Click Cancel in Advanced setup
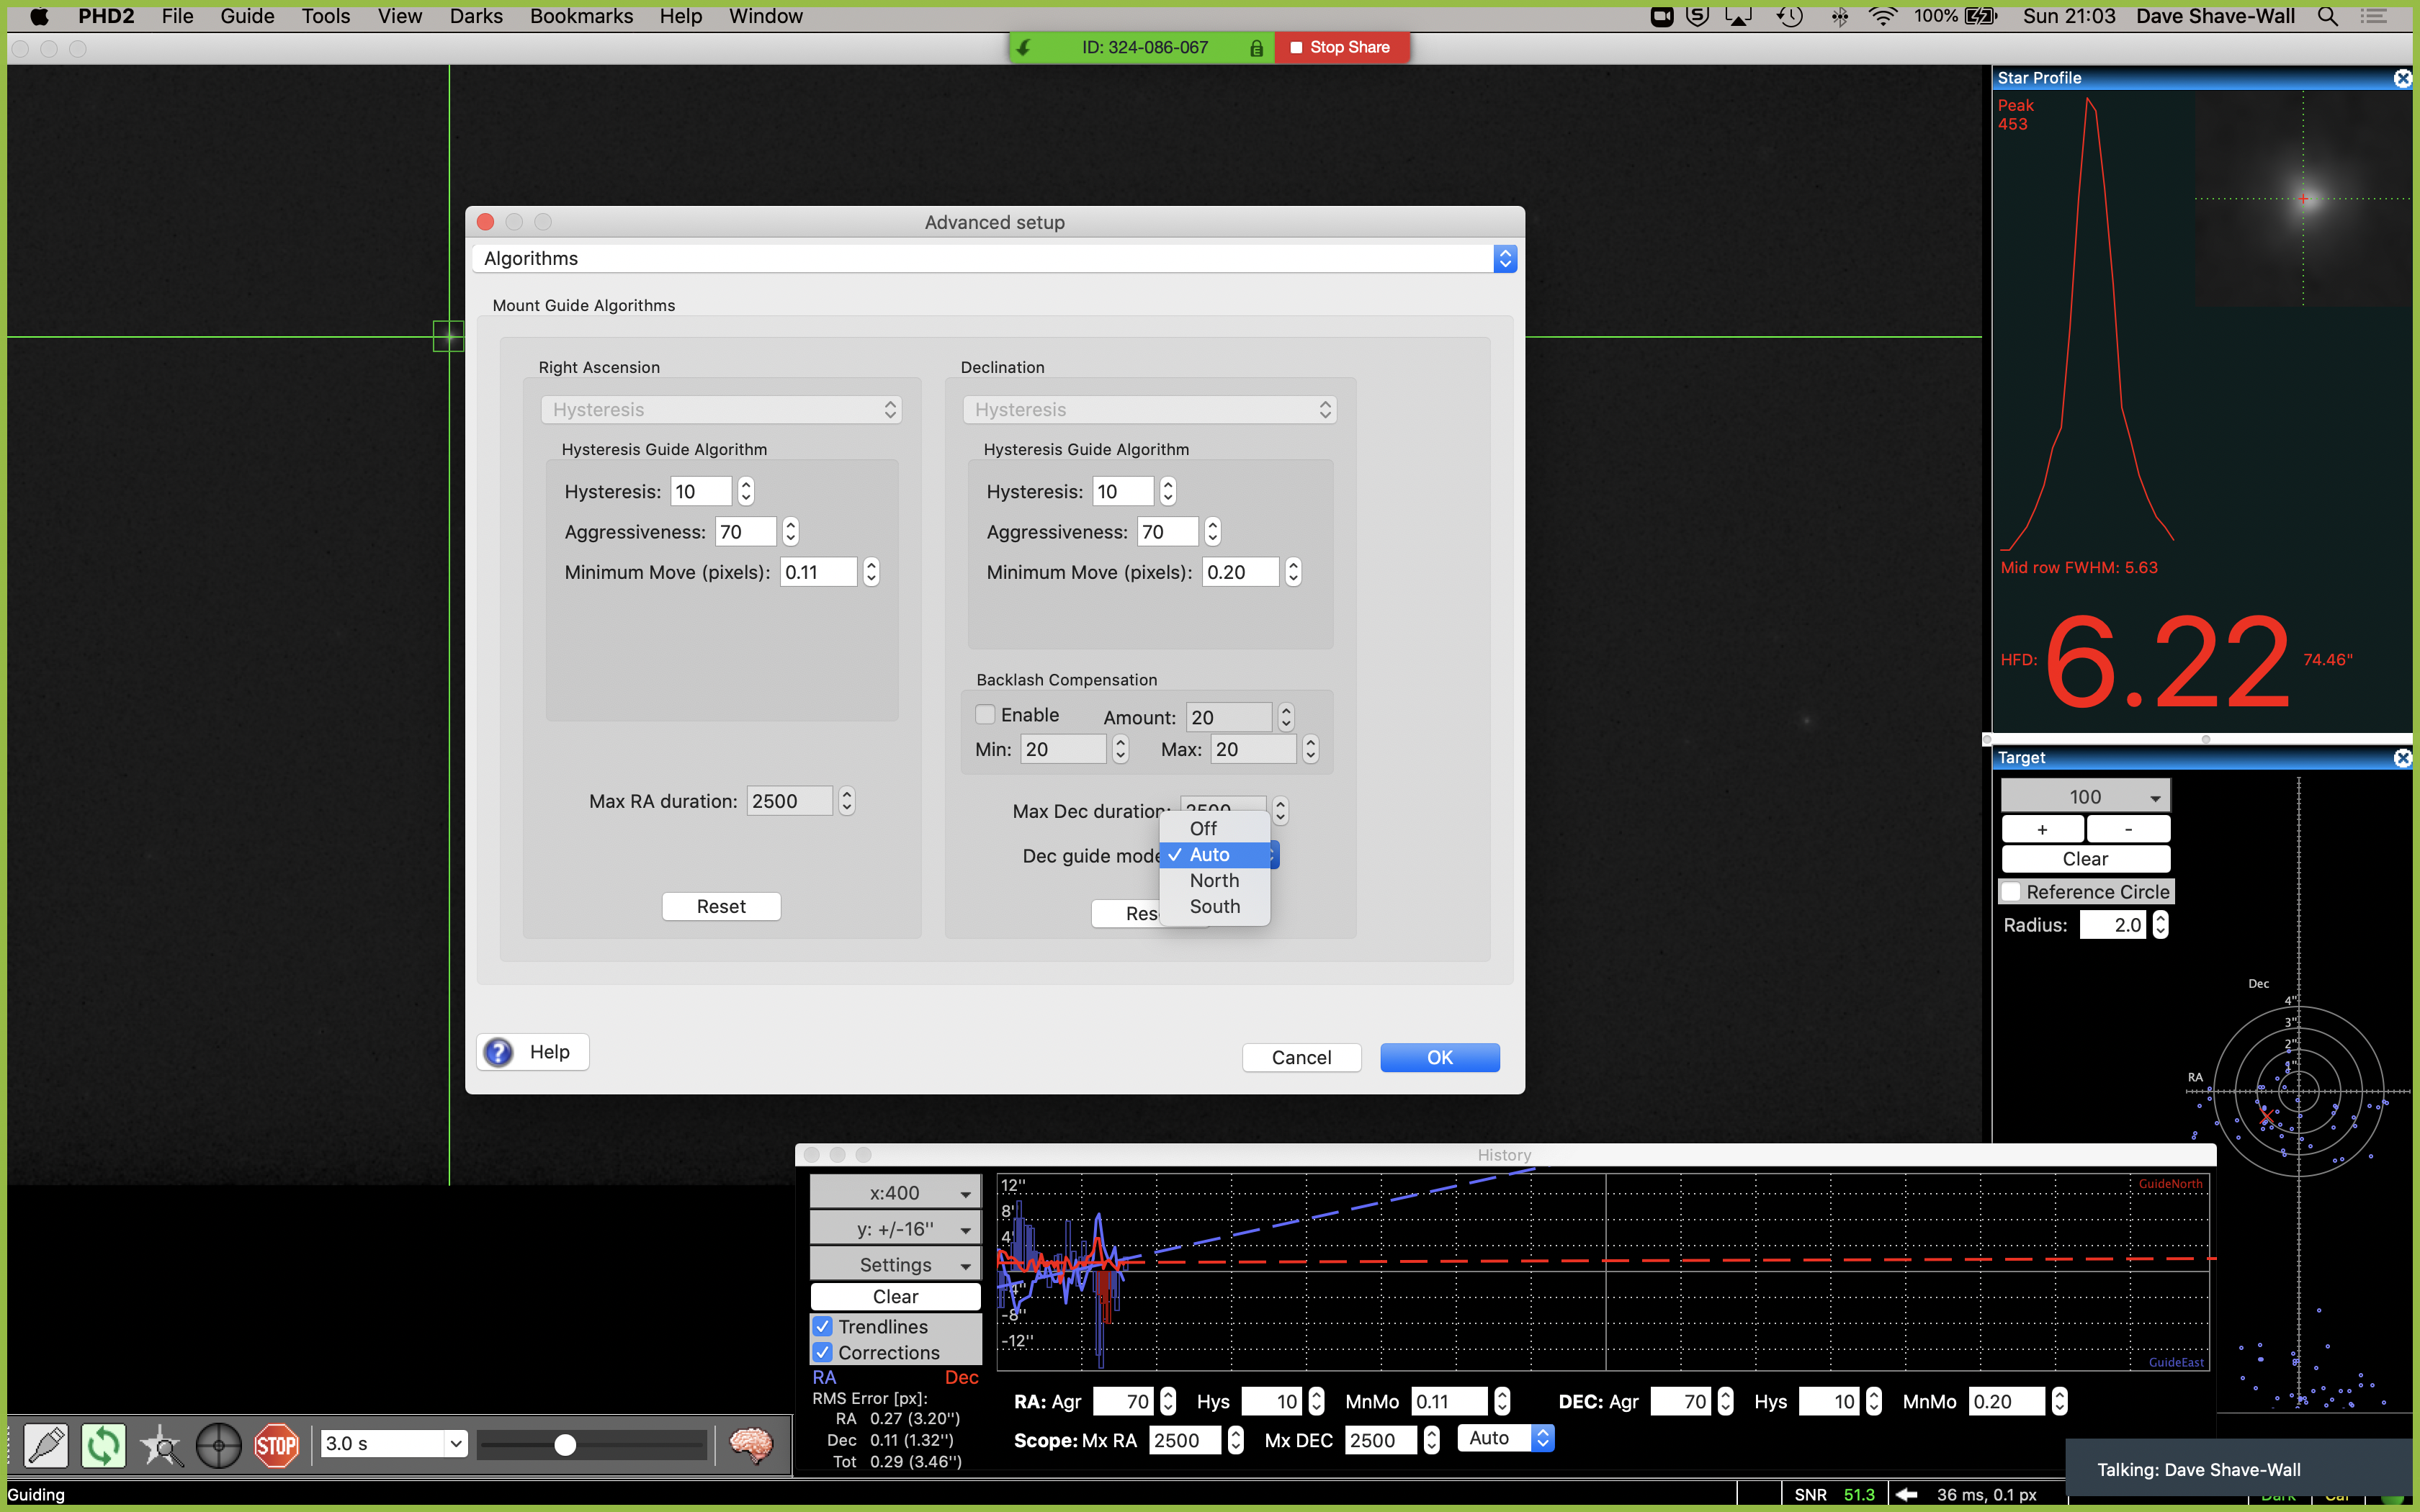This screenshot has width=2420, height=1512. tap(1301, 1057)
